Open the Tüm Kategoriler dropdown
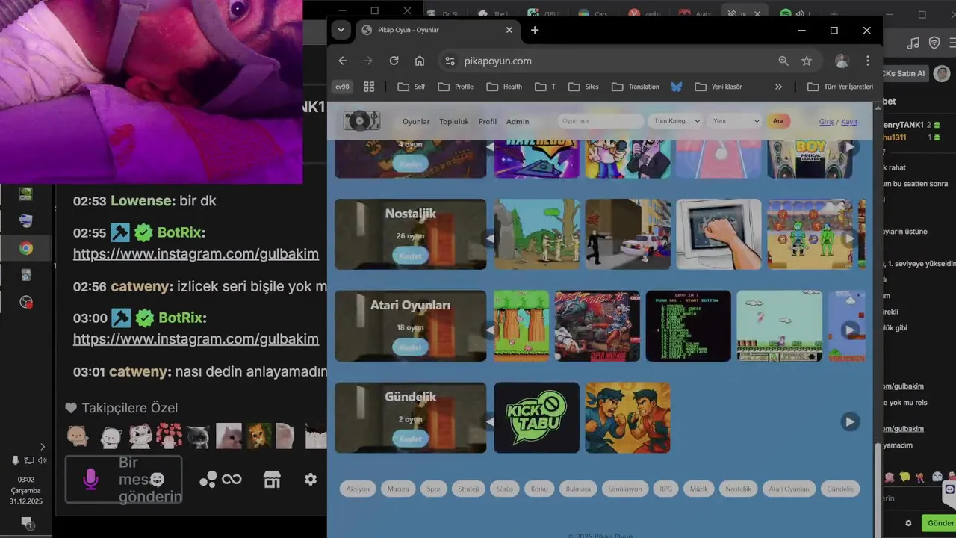Screen dimensions: 956x538 click(677, 121)
